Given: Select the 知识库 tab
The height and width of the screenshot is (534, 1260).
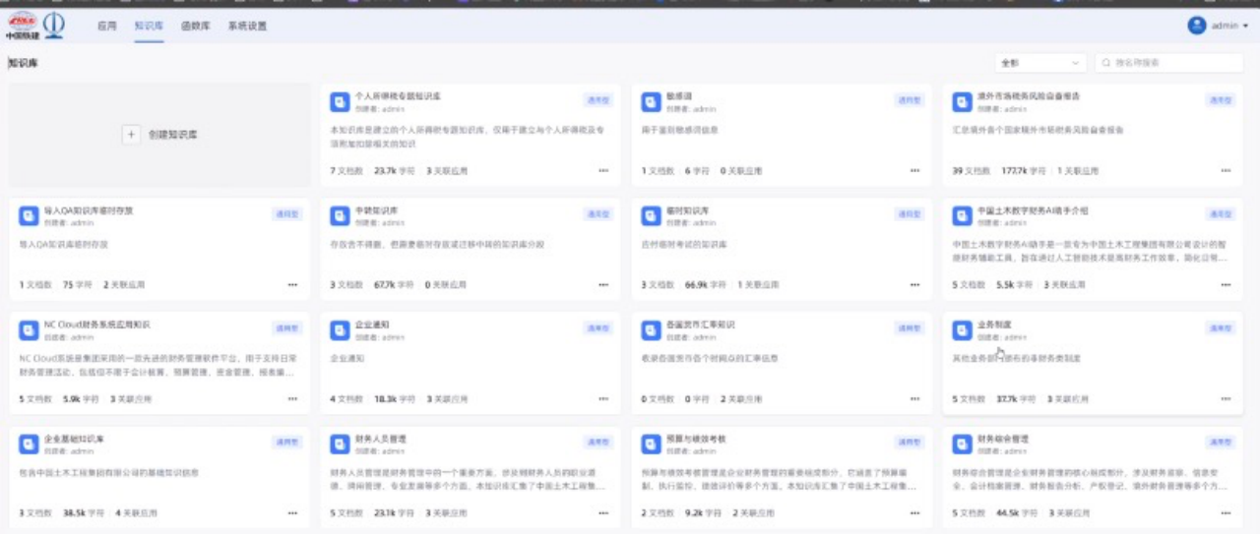Looking at the screenshot, I should 149,27.
